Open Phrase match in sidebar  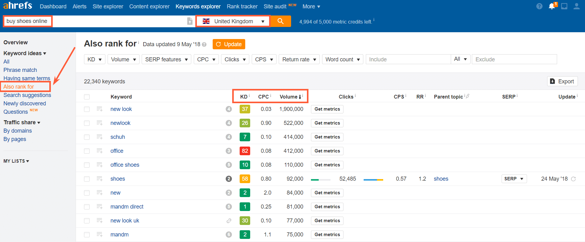click(20, 70)
